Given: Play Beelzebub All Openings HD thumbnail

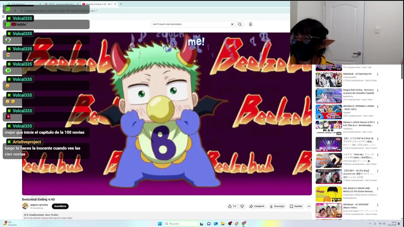Looking at the screenshot, I should click(x=329, y=79).
